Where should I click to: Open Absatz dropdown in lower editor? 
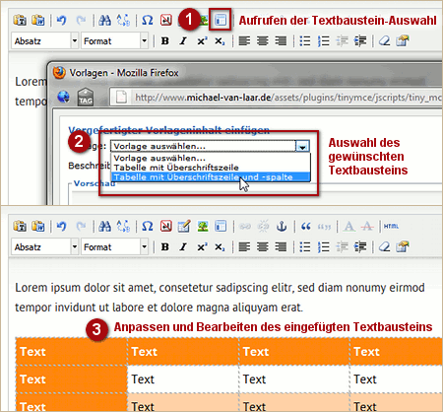pos(45,246)
